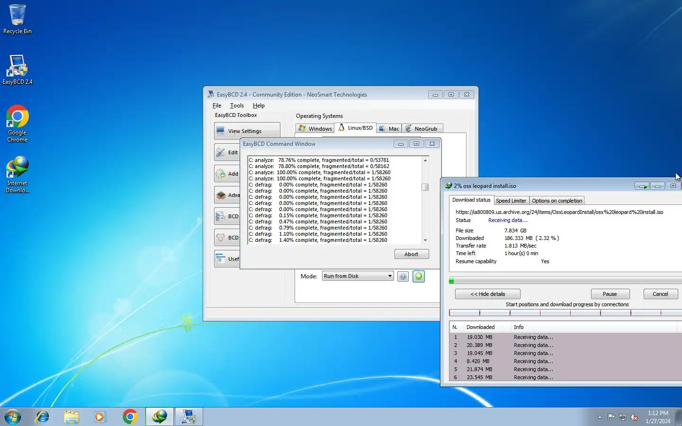
Task: Open the File menu in EasyBCD
Action: (x=217, y=106)
